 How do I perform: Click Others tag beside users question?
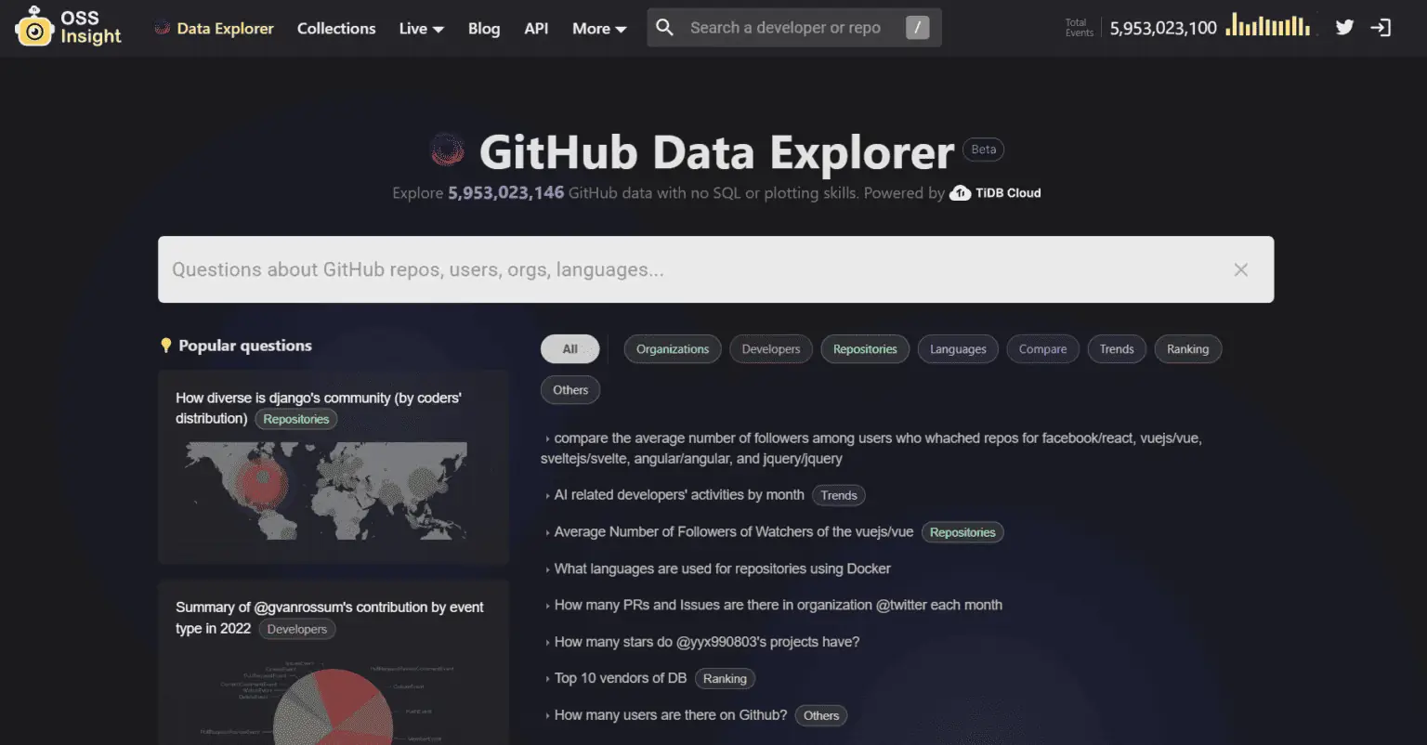click(821, 715)
